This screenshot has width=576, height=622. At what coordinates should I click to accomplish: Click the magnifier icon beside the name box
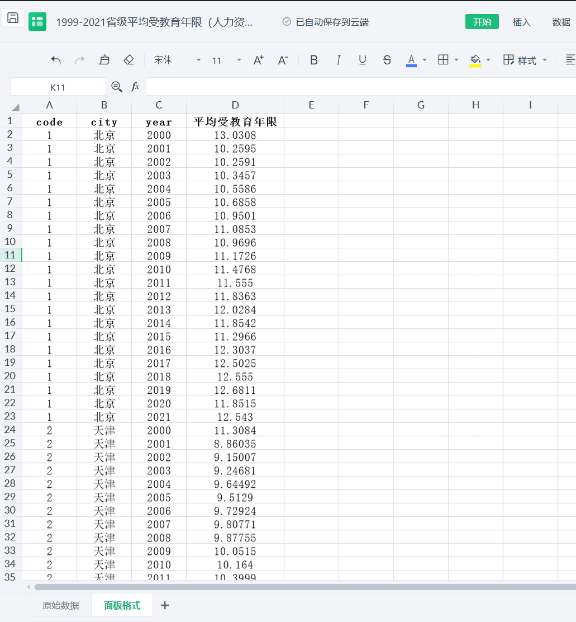coord(117,87)
